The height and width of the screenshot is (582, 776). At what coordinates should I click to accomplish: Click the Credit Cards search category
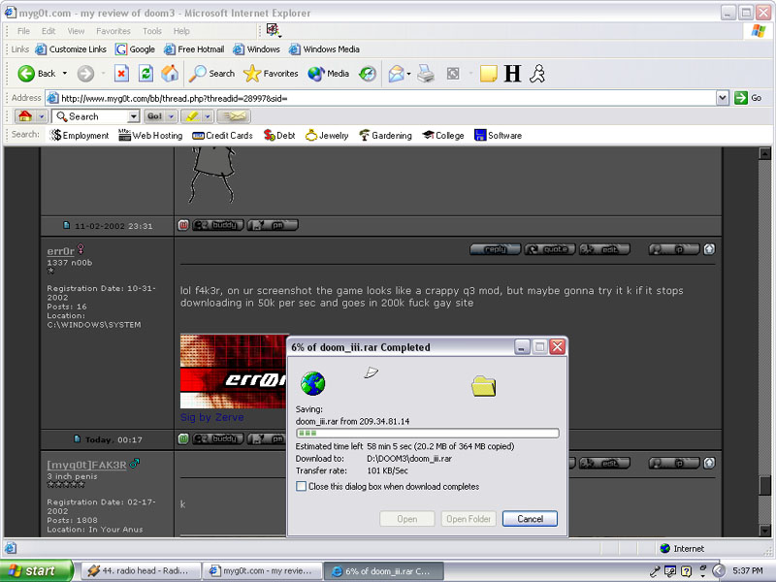222,135
